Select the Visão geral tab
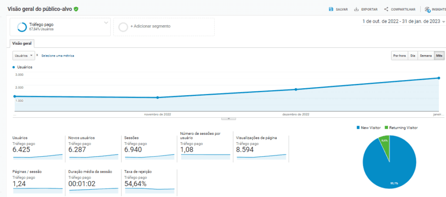The height and width of the screenshot is (197, 446). tap(22, 43)
